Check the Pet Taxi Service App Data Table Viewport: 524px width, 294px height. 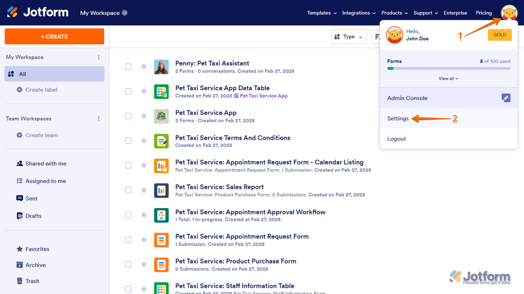click(128, 91)
